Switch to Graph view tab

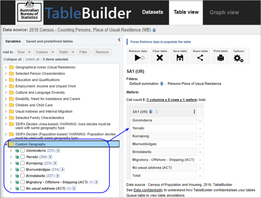[224, 13]
